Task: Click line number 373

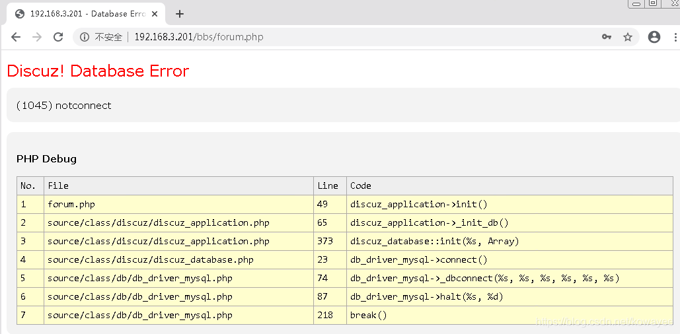Action: [x=330, y=242]
